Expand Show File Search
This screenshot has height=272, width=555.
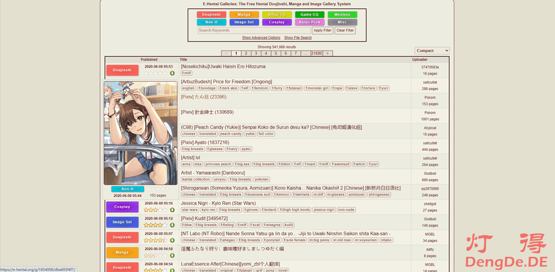298,37
